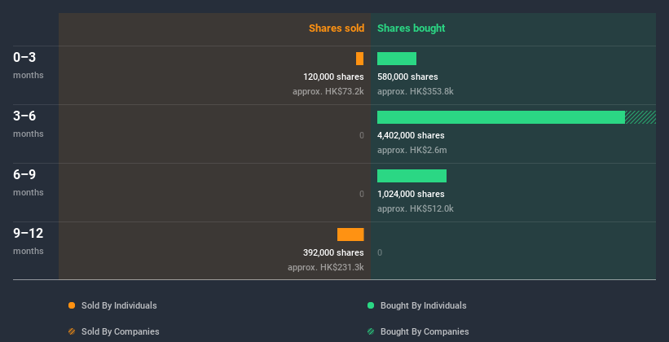This screenshot has height=342, width=669.
Task: Click approx. HK$2.6m text
Action: click(x=412, y=150)
